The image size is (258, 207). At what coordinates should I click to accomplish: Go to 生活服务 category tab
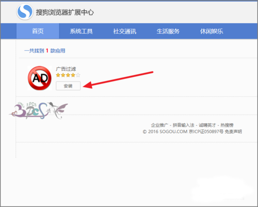tap(168, 31)
